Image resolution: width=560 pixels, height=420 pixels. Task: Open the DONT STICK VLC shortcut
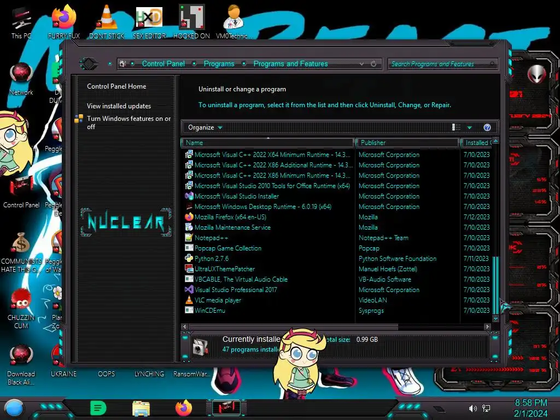click(107, 22)
